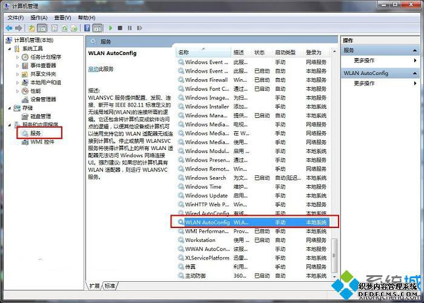Screen dimensions: 424x303
Task: Select the 传真 service row
Action: [253, 267]
